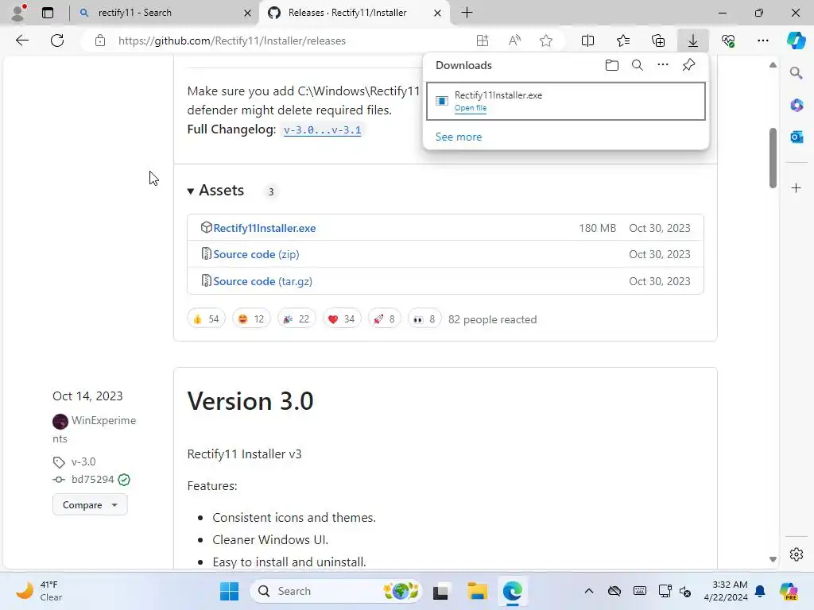814x610 pixels.
Task: Refresh the GitHub releases page
Action: [57, 41]
